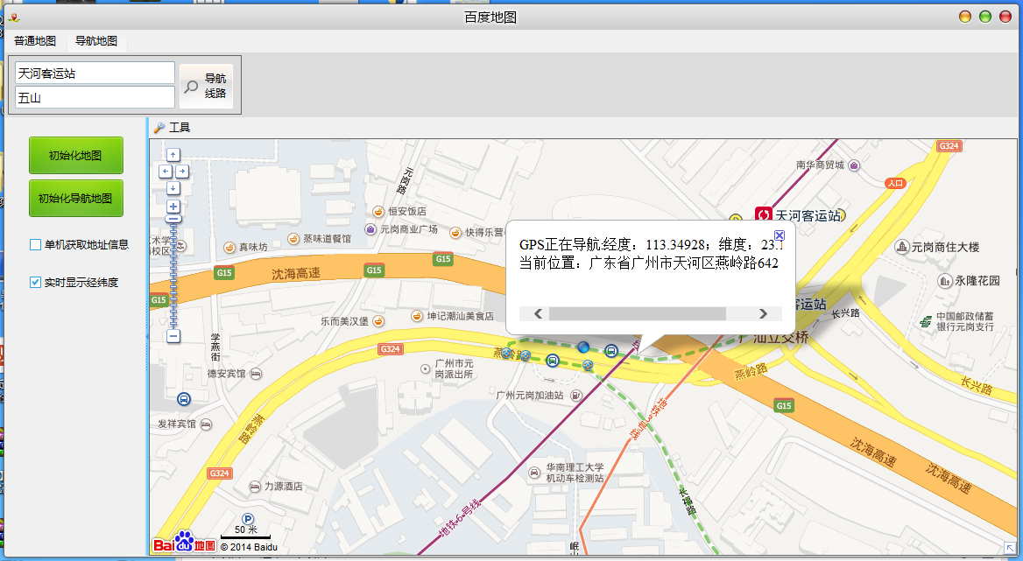The height and width of the screenshot is (561, 1023).
Task: Pan the map up with the arrow
Action: tap(173, 154)
